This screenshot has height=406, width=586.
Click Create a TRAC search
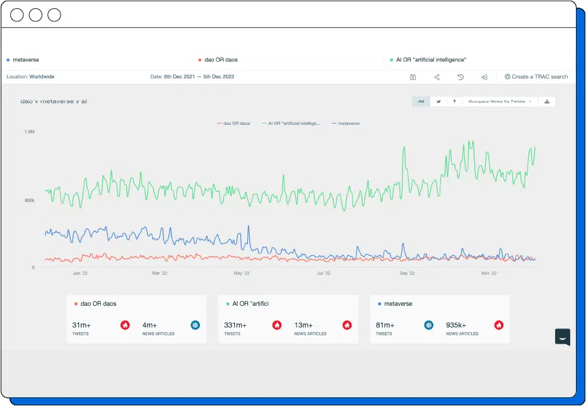point(536,77)
